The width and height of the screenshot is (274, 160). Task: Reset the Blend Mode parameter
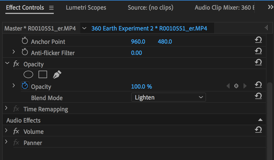(258, 96)
